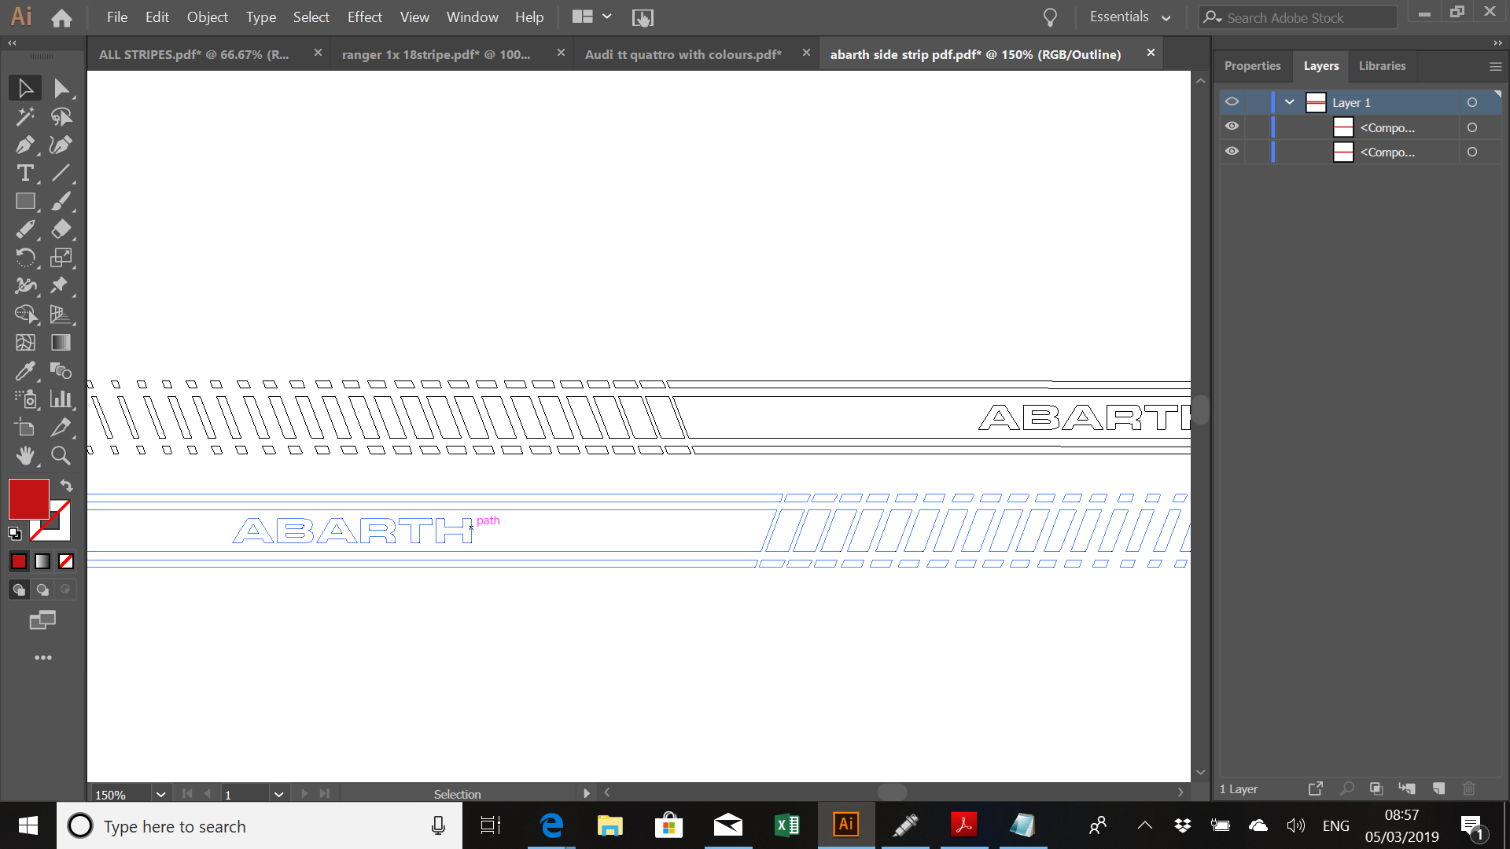This screenshot has height=849, width=1510.
Task: Select the Gradient tool
Action: (x=61, y=343)
